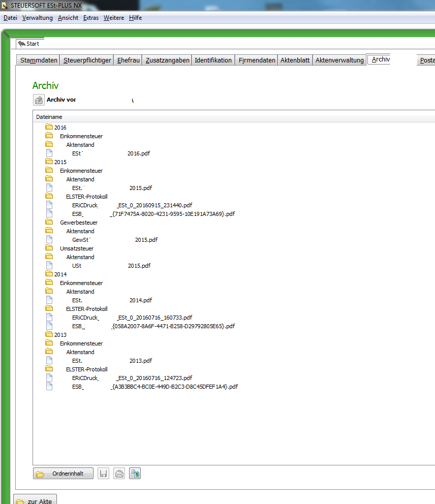Open the Extras menu
This screenshot has width=435, height=504.
pyautogui.click(x=90, y=18)
